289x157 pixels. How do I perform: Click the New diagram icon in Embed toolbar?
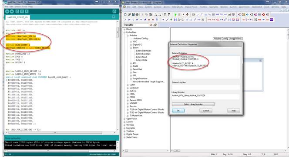click(125, 14)
